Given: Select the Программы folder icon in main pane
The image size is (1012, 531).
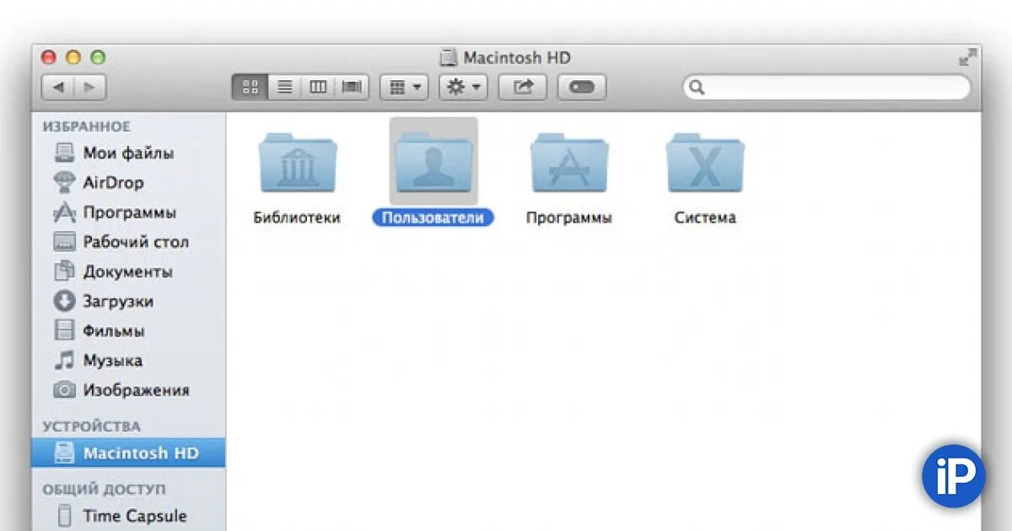Looking at the screenshot, I should [569, 162].
